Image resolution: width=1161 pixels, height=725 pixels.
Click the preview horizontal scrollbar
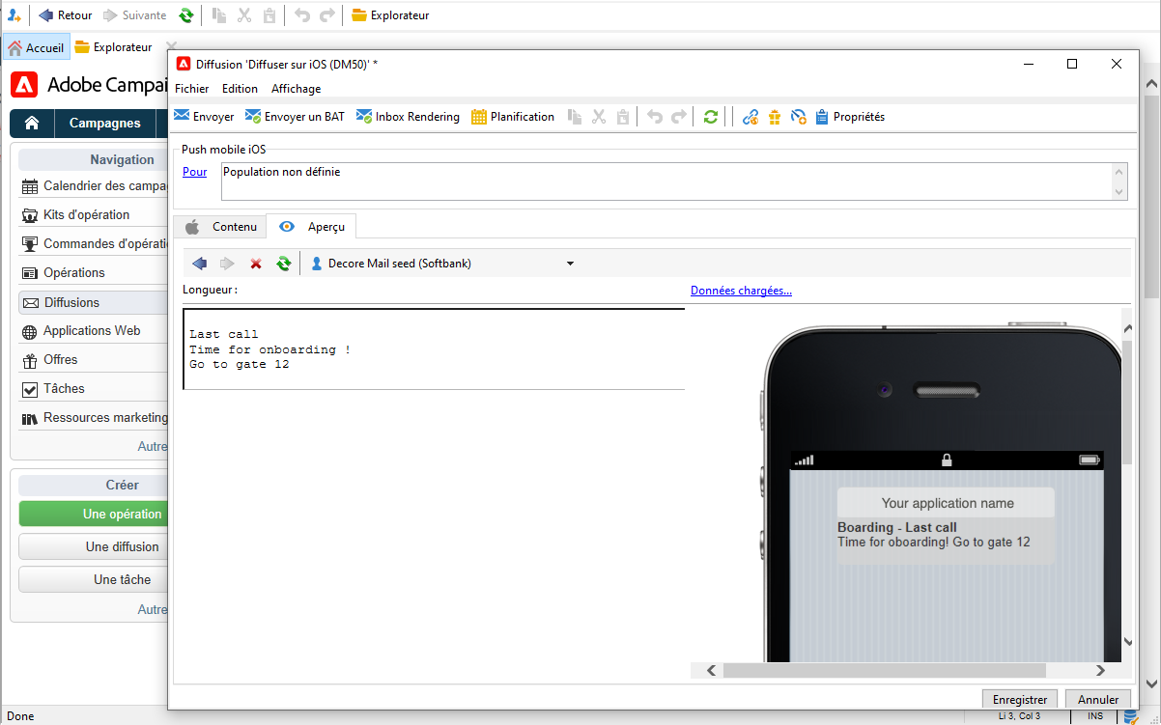pyautogui.click(x=884, y=670)
